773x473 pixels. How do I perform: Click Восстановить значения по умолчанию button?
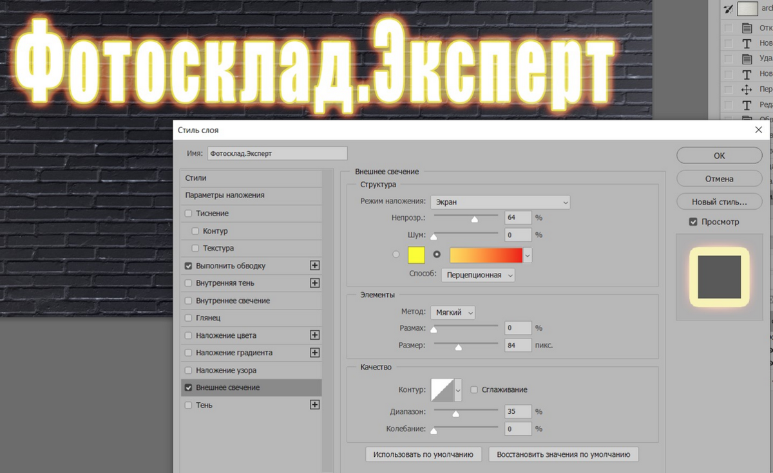563,454
